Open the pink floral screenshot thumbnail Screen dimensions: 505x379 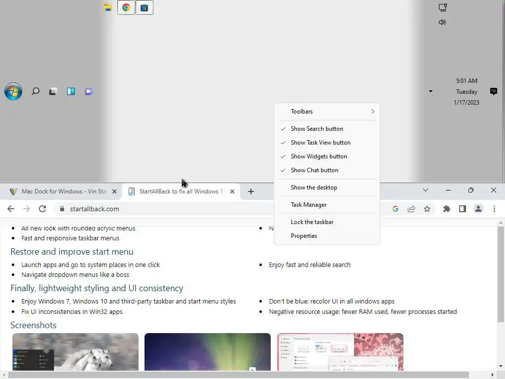(340, 352)
